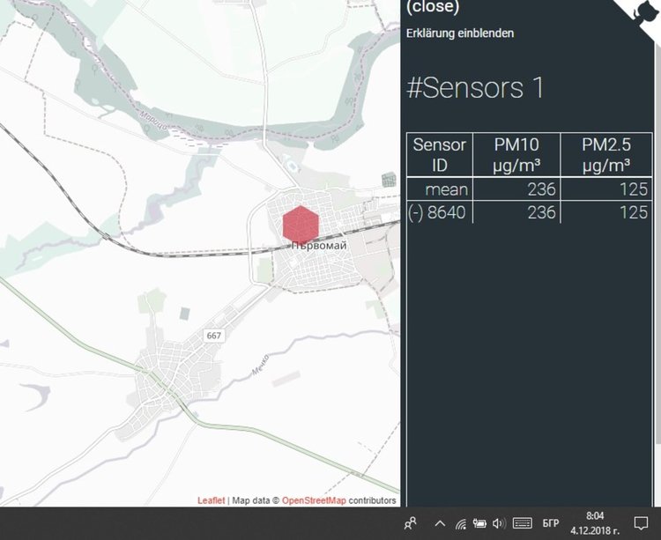Open the volume speaker icon
The width and height of the screenshot is (661, 540).
pos(498,523)
